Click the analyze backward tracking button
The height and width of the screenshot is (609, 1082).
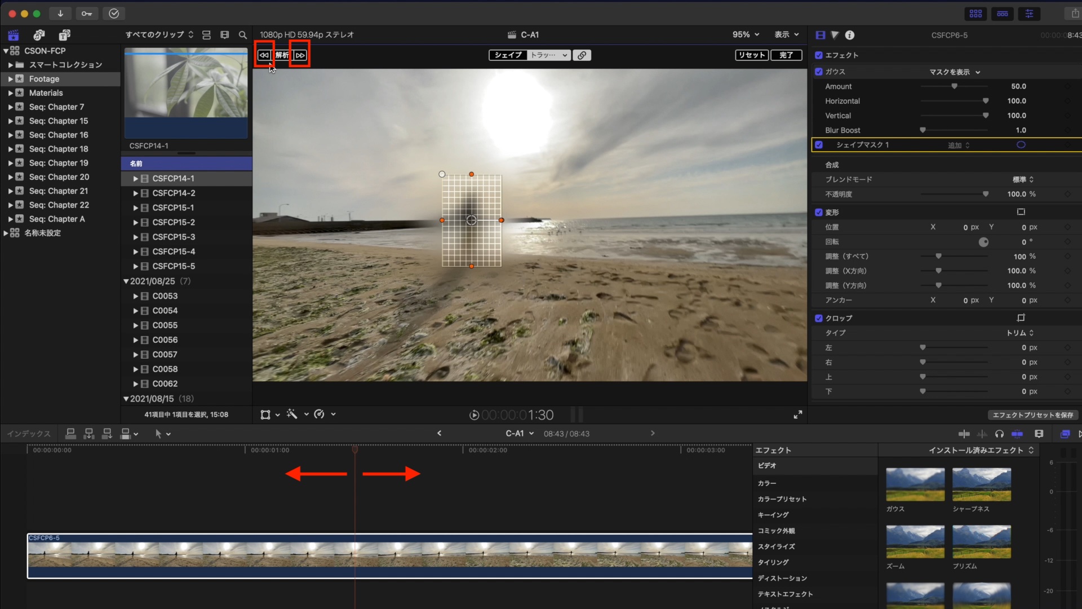(x=264, y=55)
